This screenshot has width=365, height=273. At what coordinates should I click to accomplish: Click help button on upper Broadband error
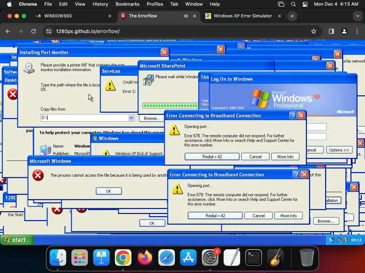293,116
